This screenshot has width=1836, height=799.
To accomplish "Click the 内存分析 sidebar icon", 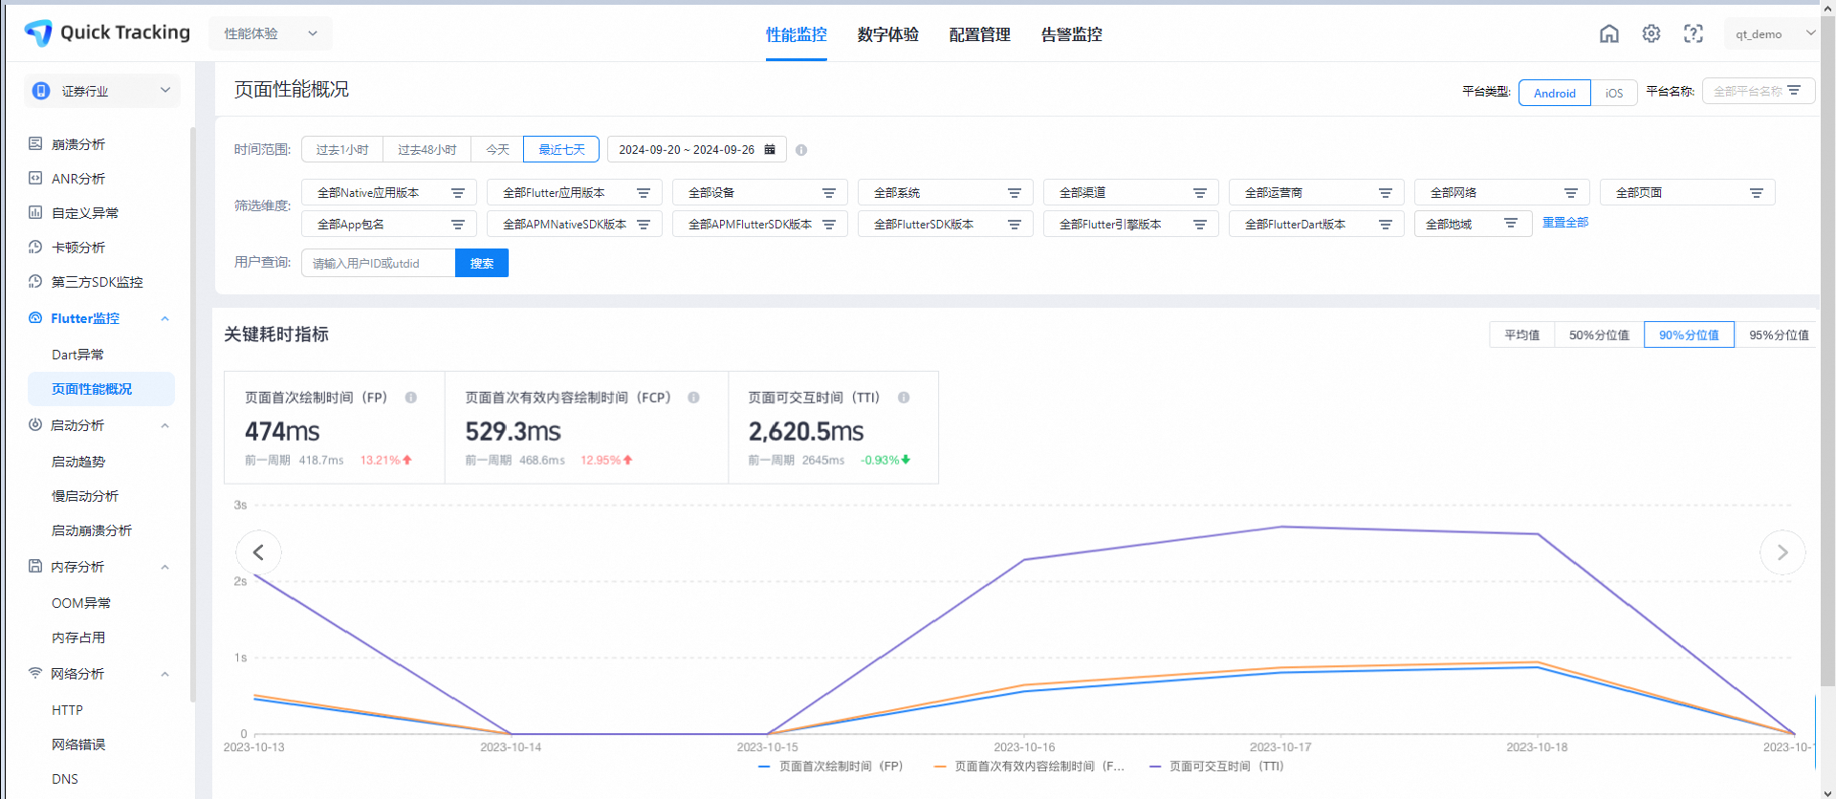I will [x=35, y=566].
